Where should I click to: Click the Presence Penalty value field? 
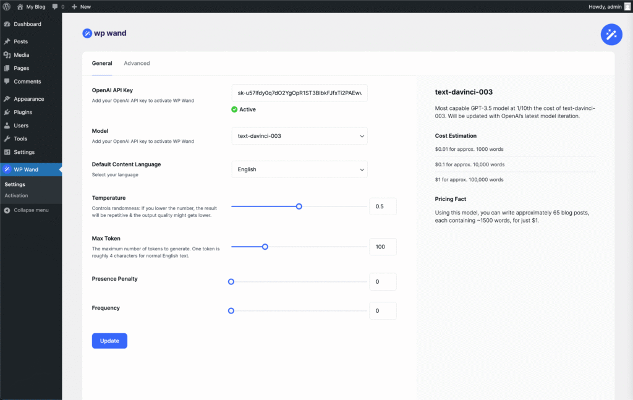pyautogui.click(x=383, y=282)
